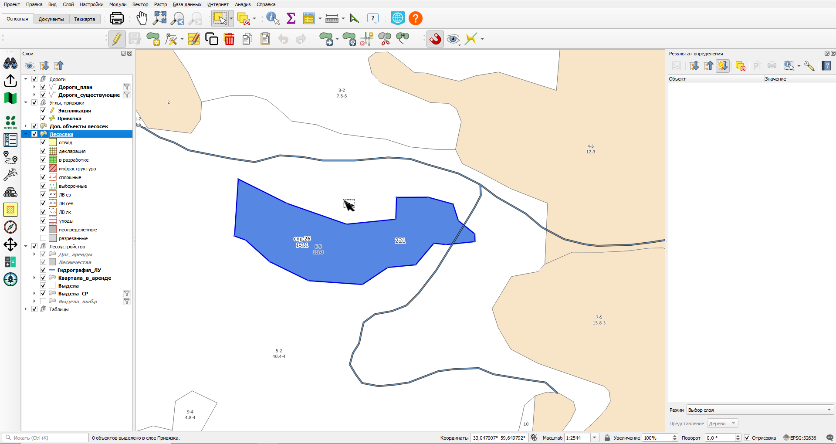Click the orange Help question mark icon
The width and height of the screenshot is (836, 444).
pos(416,18)
